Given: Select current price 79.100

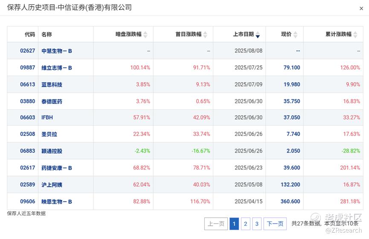Looking at the screenshot, I should pos(292,68).
